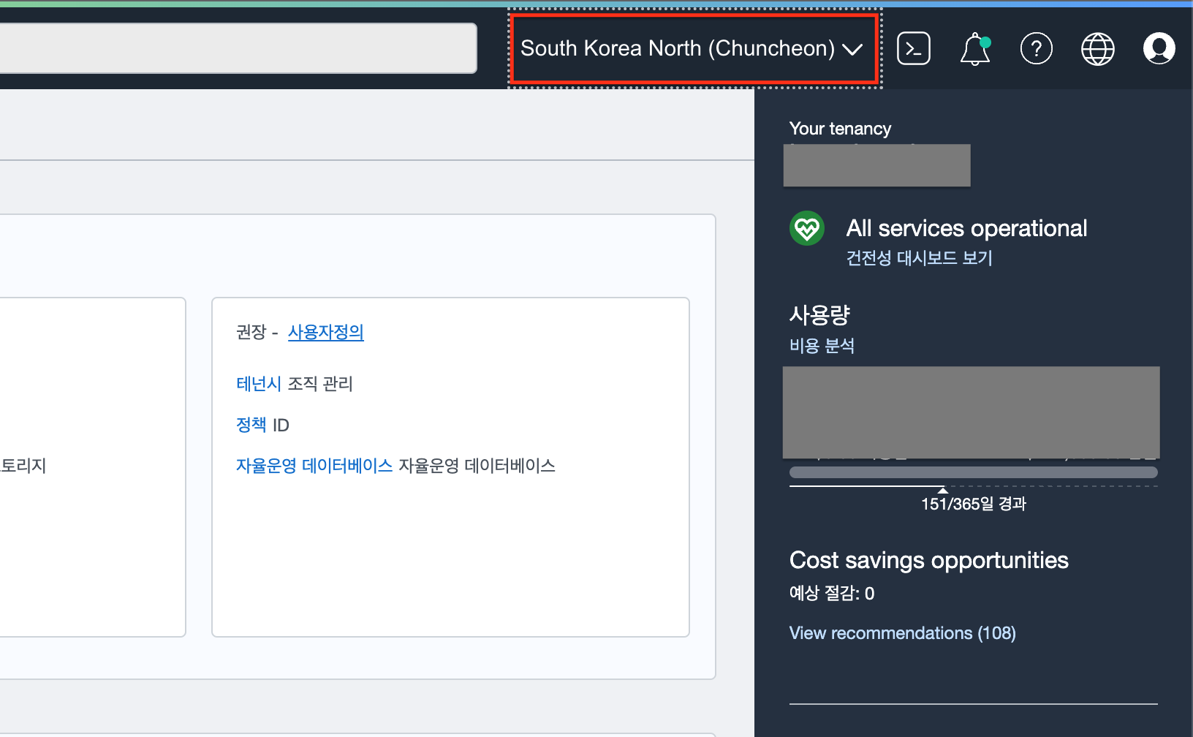Click the All services operational heading
The width and height of the screenshot is (1193, 737).
966,228
